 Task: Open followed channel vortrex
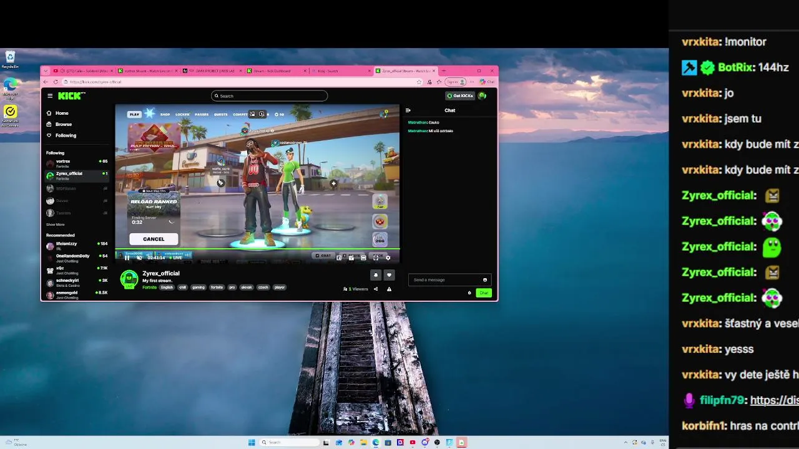click(76, 163)
